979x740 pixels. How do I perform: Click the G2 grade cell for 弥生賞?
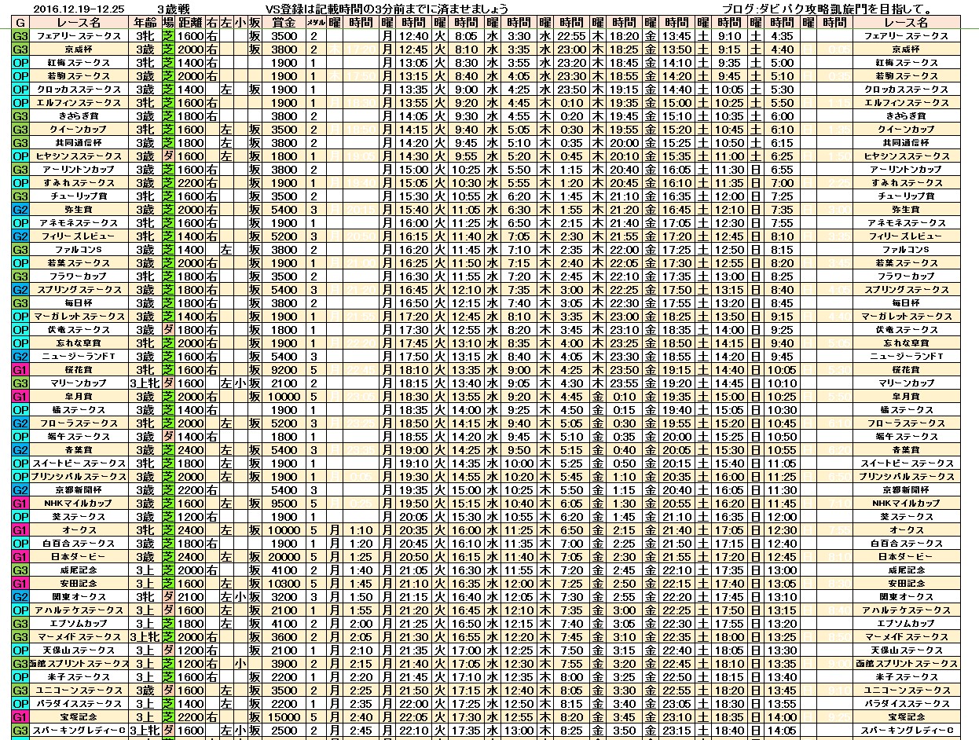[x=20, y=210]
